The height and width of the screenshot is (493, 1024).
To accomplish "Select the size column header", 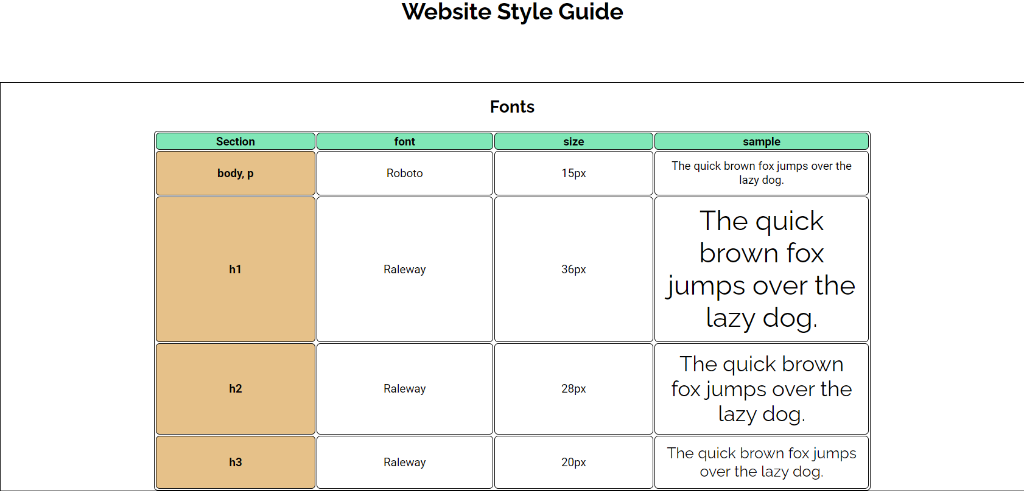I will [x=573, y=141].
